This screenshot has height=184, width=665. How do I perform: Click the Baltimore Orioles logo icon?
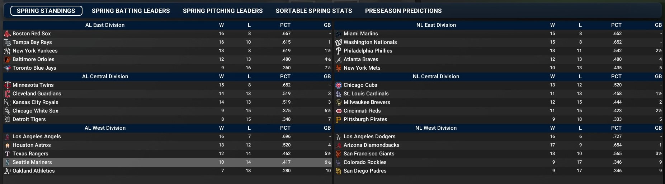[x=7, y=60]
